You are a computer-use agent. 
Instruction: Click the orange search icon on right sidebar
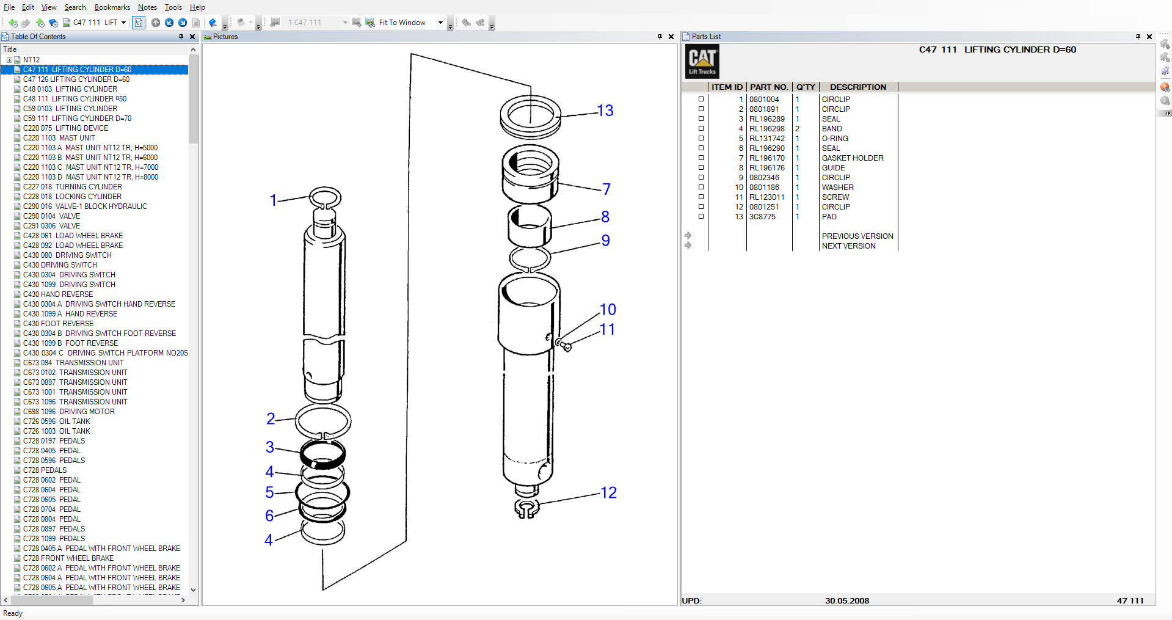(1165, 87)
